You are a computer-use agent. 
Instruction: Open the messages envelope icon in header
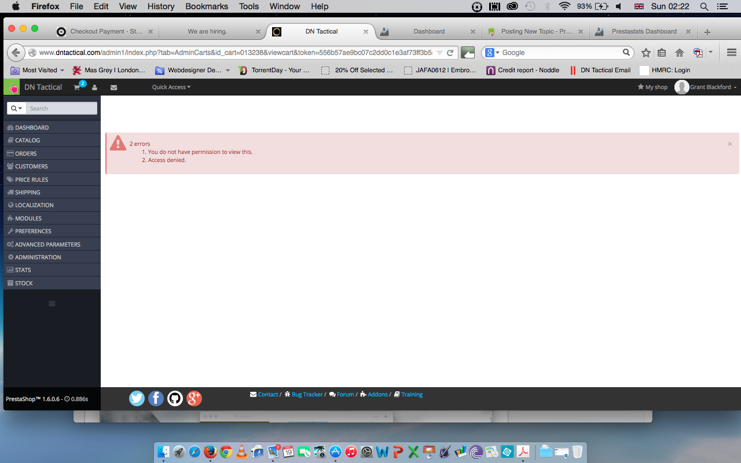point(113,87)
